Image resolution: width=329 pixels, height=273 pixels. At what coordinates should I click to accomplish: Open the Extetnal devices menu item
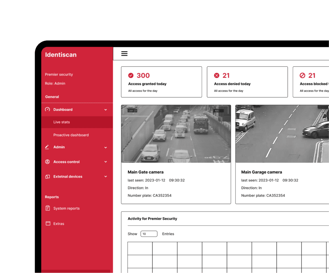pyautogui.click(x=77, y=177)
